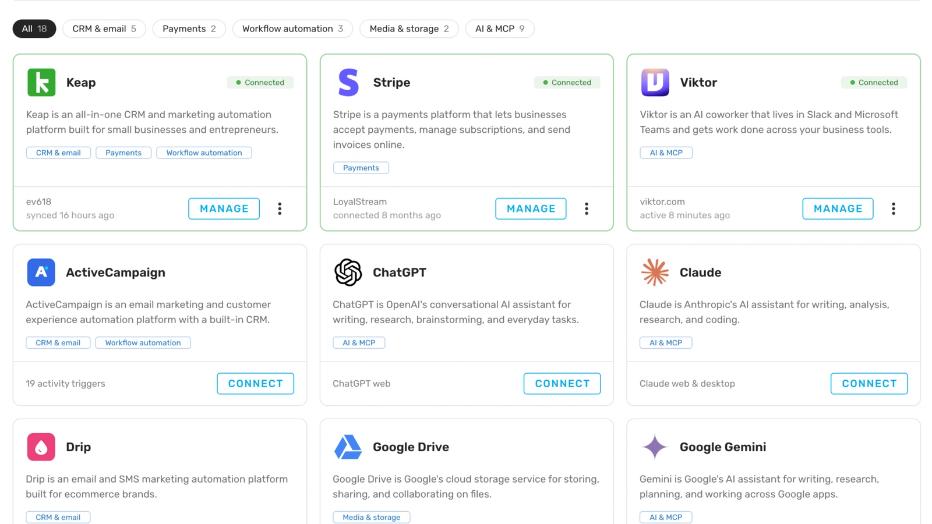The height and width of the screenshot is (524, 932).
Task: Click Media & storage tag on Google Drive
Action: click(372, 517)
